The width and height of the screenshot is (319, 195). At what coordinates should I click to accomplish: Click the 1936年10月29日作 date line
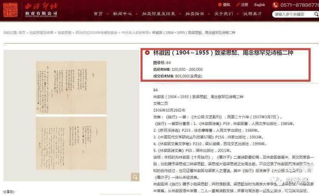169,110
